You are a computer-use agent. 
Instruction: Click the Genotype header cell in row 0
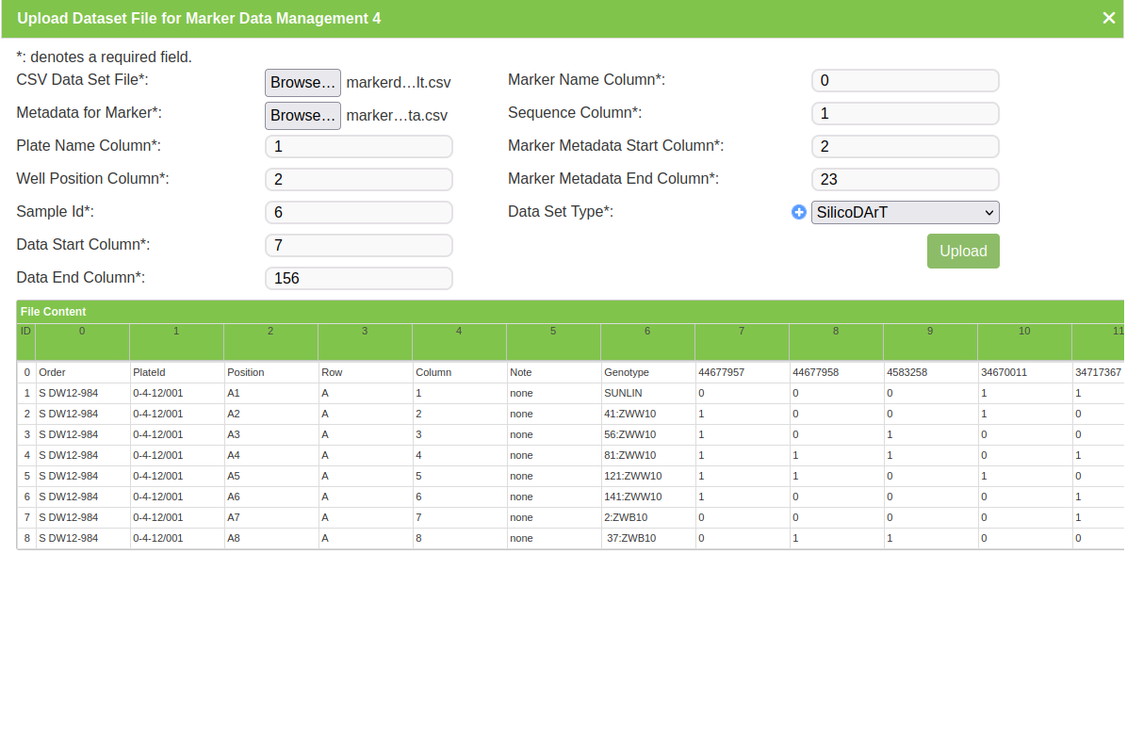(627, 372)
